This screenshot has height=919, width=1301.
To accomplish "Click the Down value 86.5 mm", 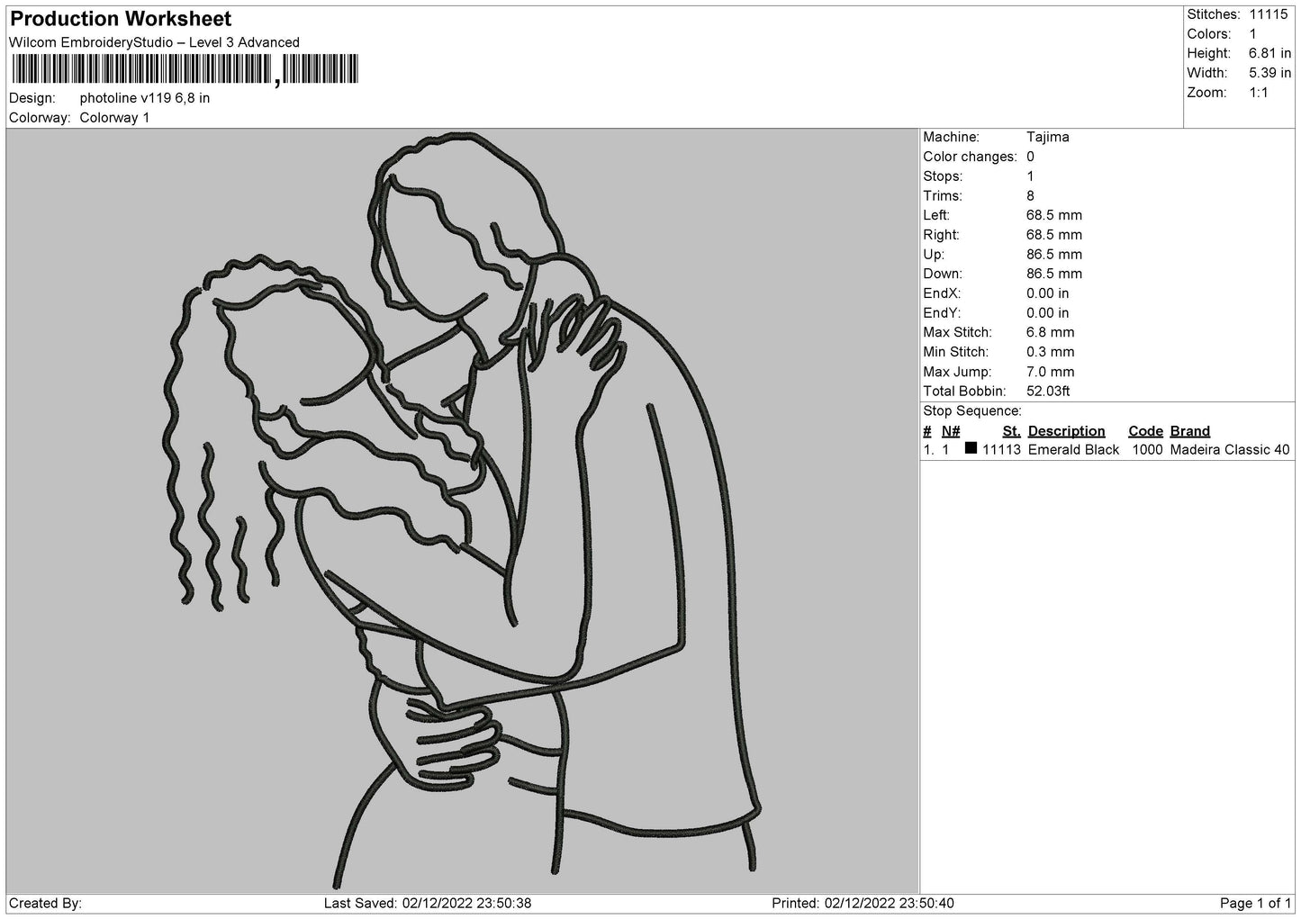I will [1054, 274].
